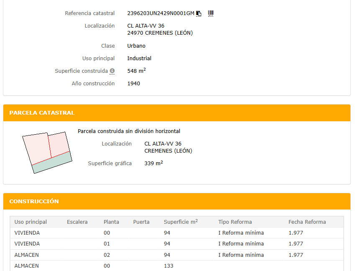Click 'Año construcción' label
This screenshot has width=355, height=271.
[x=93, y=84]
